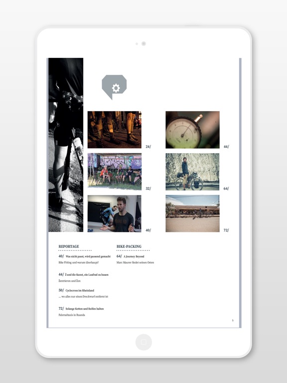Open the graffiti wall group photo thumbnail
This screenshot has width=287, height=383.
[x=115, y=172]
